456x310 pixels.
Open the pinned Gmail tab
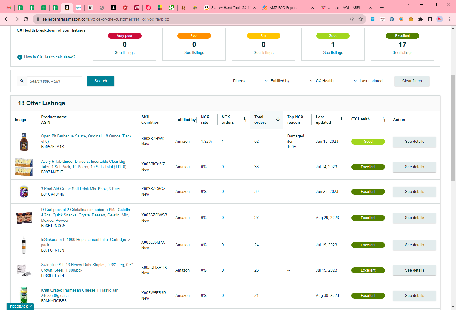pyautogui.click(x=9, y=8)
